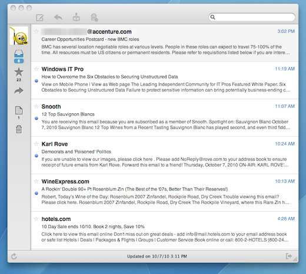Click subject 'How to Overcome the Six Obstacles'
Screen dimensions: 306x274
point(109,77)
